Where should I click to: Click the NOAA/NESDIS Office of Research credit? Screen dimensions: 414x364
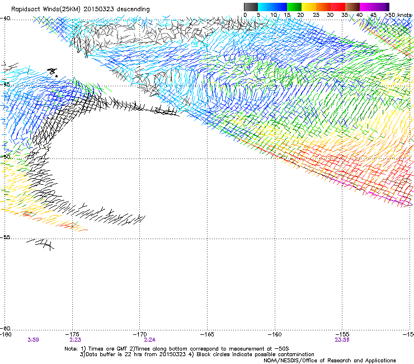tap(330, 361)
